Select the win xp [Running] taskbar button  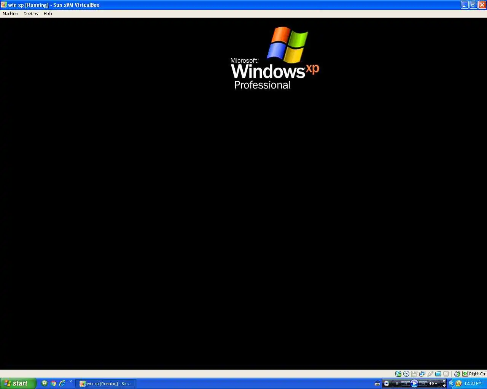106,384
